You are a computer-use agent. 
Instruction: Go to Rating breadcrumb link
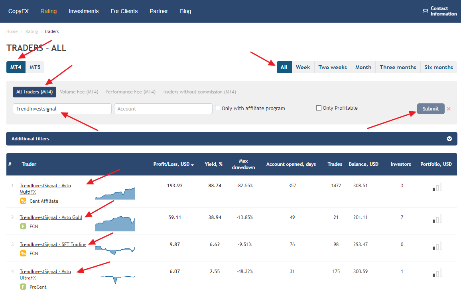click(32, 31)
